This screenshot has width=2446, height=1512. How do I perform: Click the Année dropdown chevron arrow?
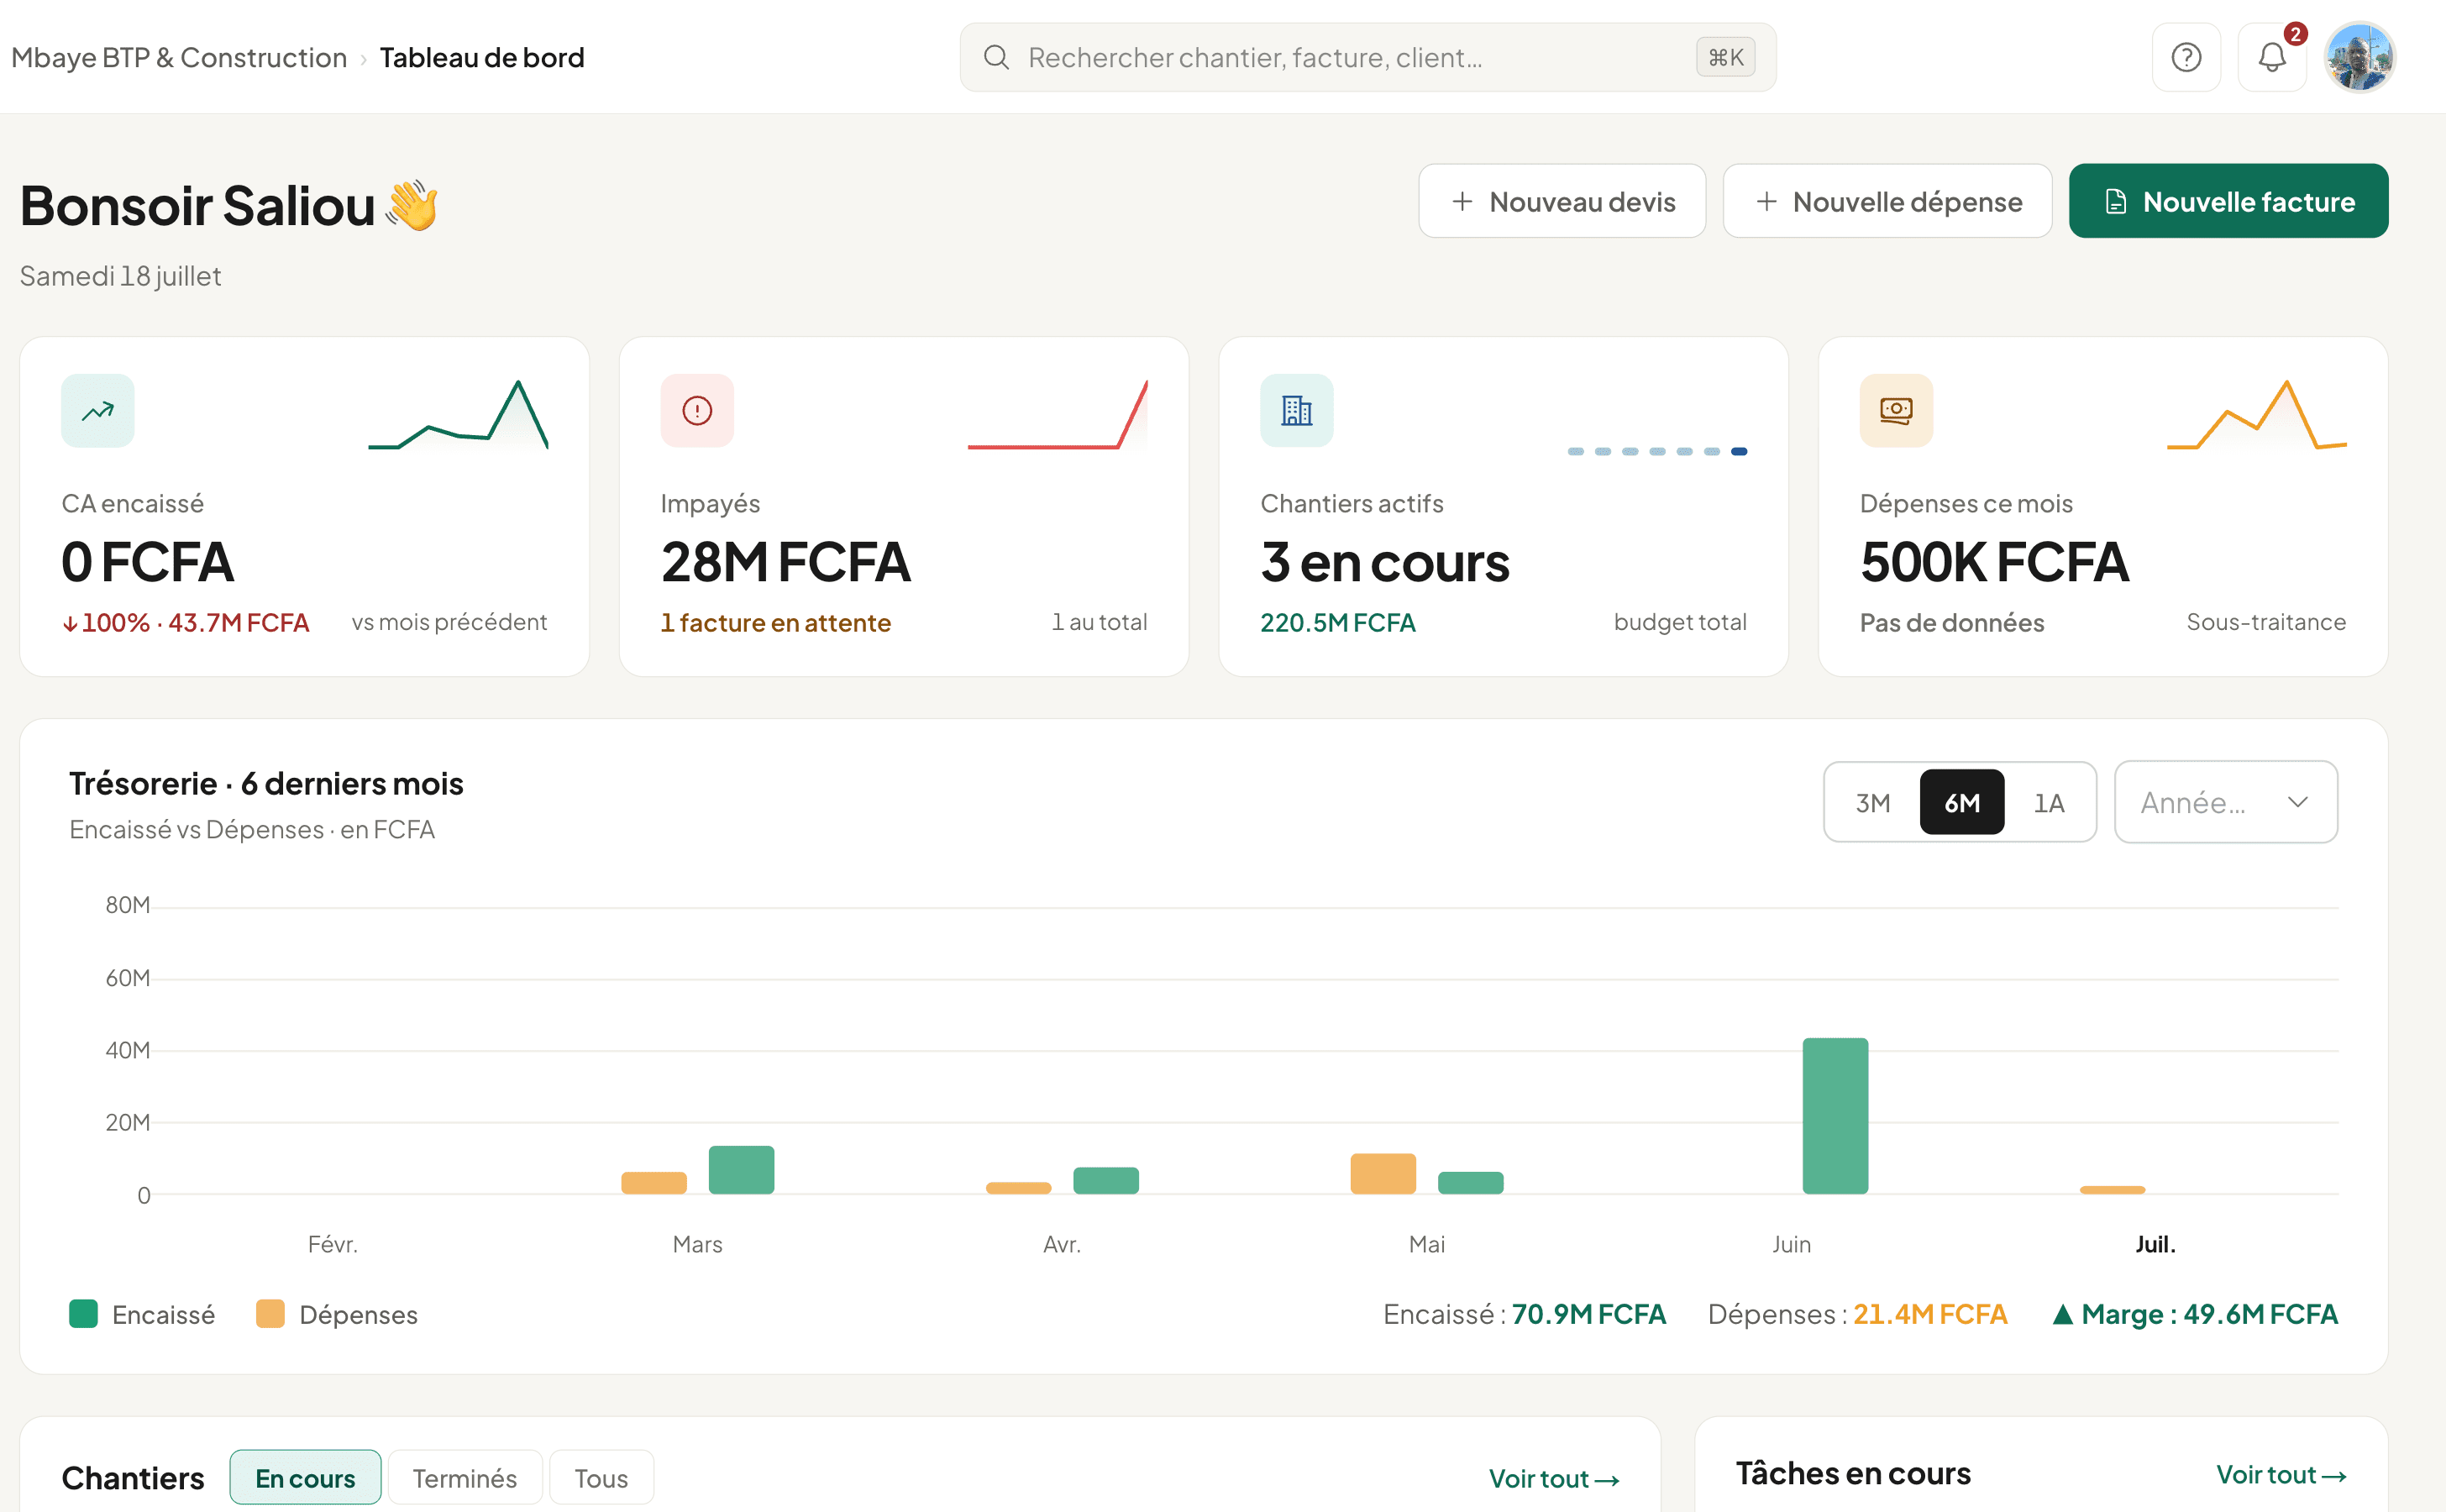2298,802
